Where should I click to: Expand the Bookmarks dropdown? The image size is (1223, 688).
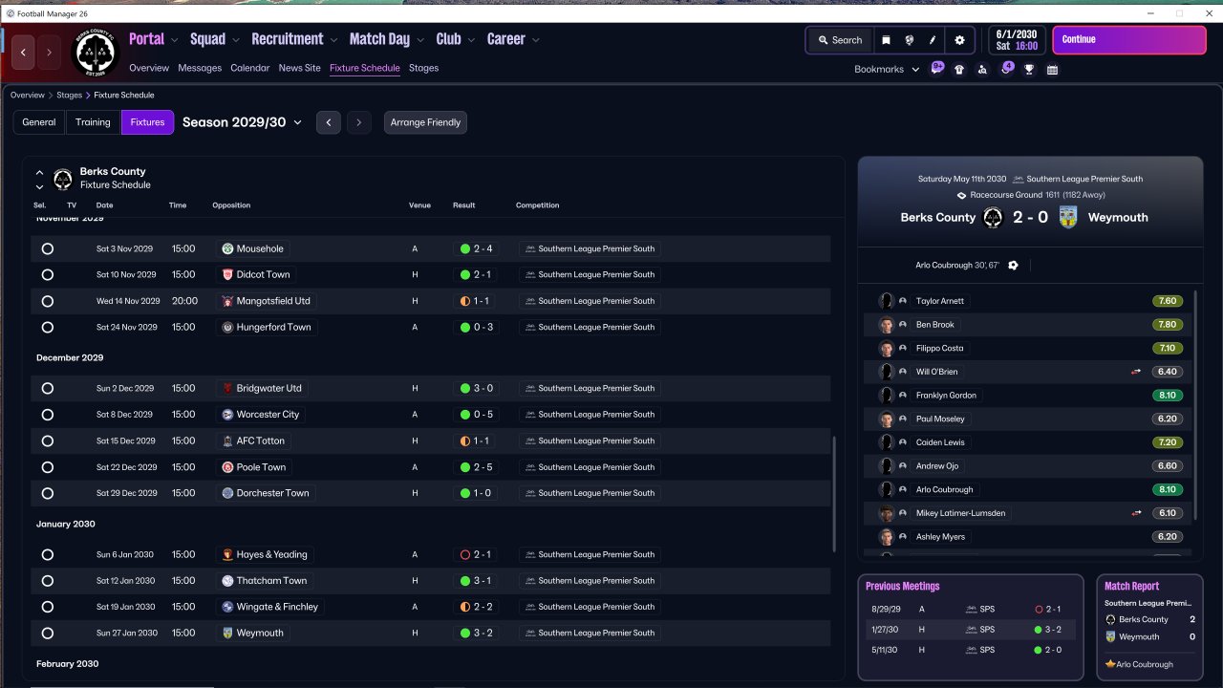pyautogui.click(x=887, y=69)
